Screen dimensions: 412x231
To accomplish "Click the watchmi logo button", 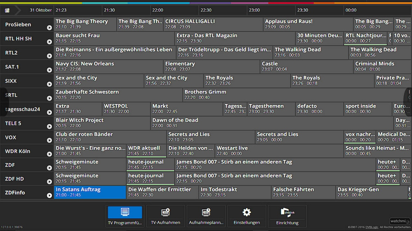I will coord(400,221).
